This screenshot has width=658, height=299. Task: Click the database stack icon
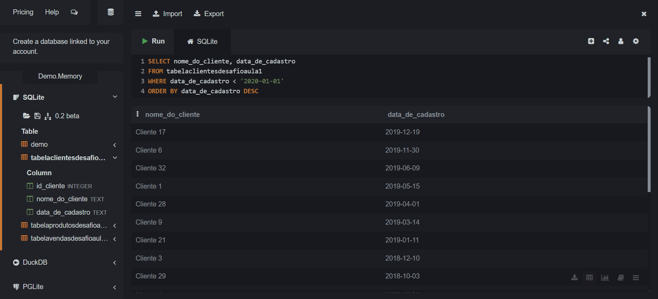pyautogui.click(x=110, y=12)
